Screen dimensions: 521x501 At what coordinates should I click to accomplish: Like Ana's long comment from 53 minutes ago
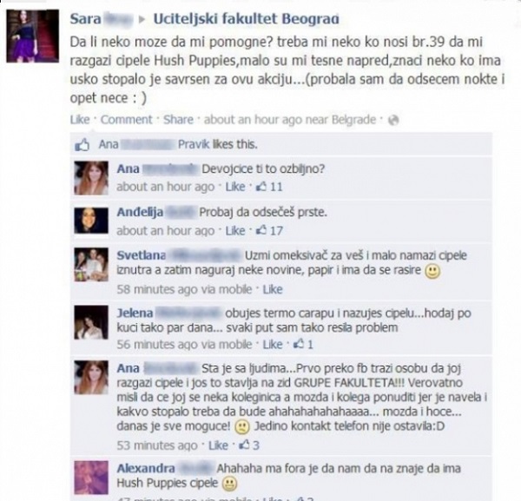218,445
